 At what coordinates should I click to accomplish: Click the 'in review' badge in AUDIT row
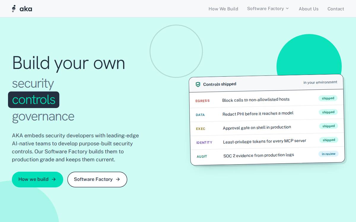click(x=328, y=154)
